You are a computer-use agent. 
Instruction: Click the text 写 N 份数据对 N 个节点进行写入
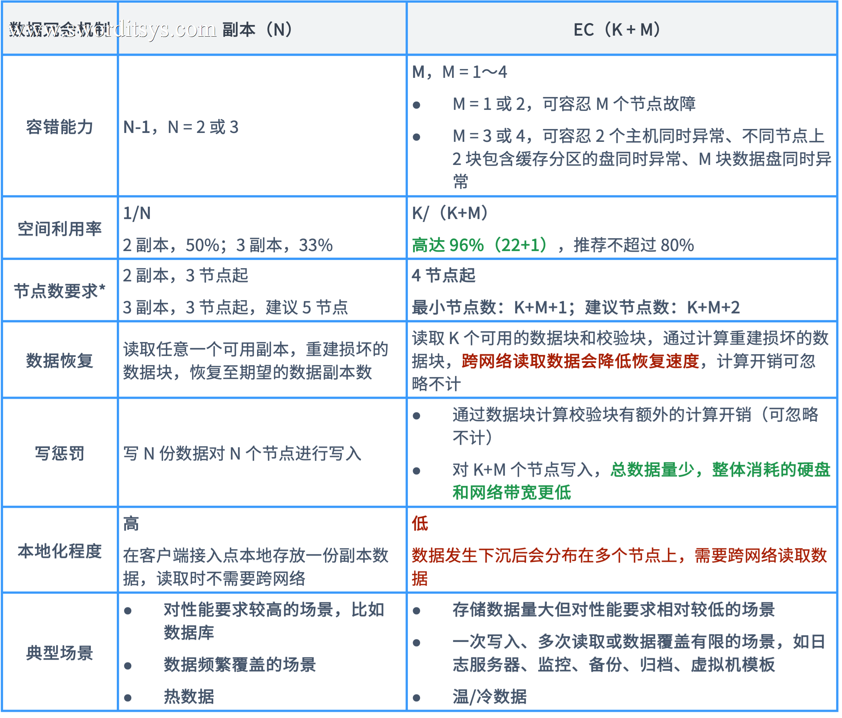242,453
